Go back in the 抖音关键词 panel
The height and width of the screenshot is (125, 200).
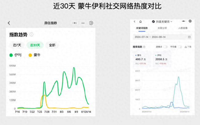click(134, 21)
